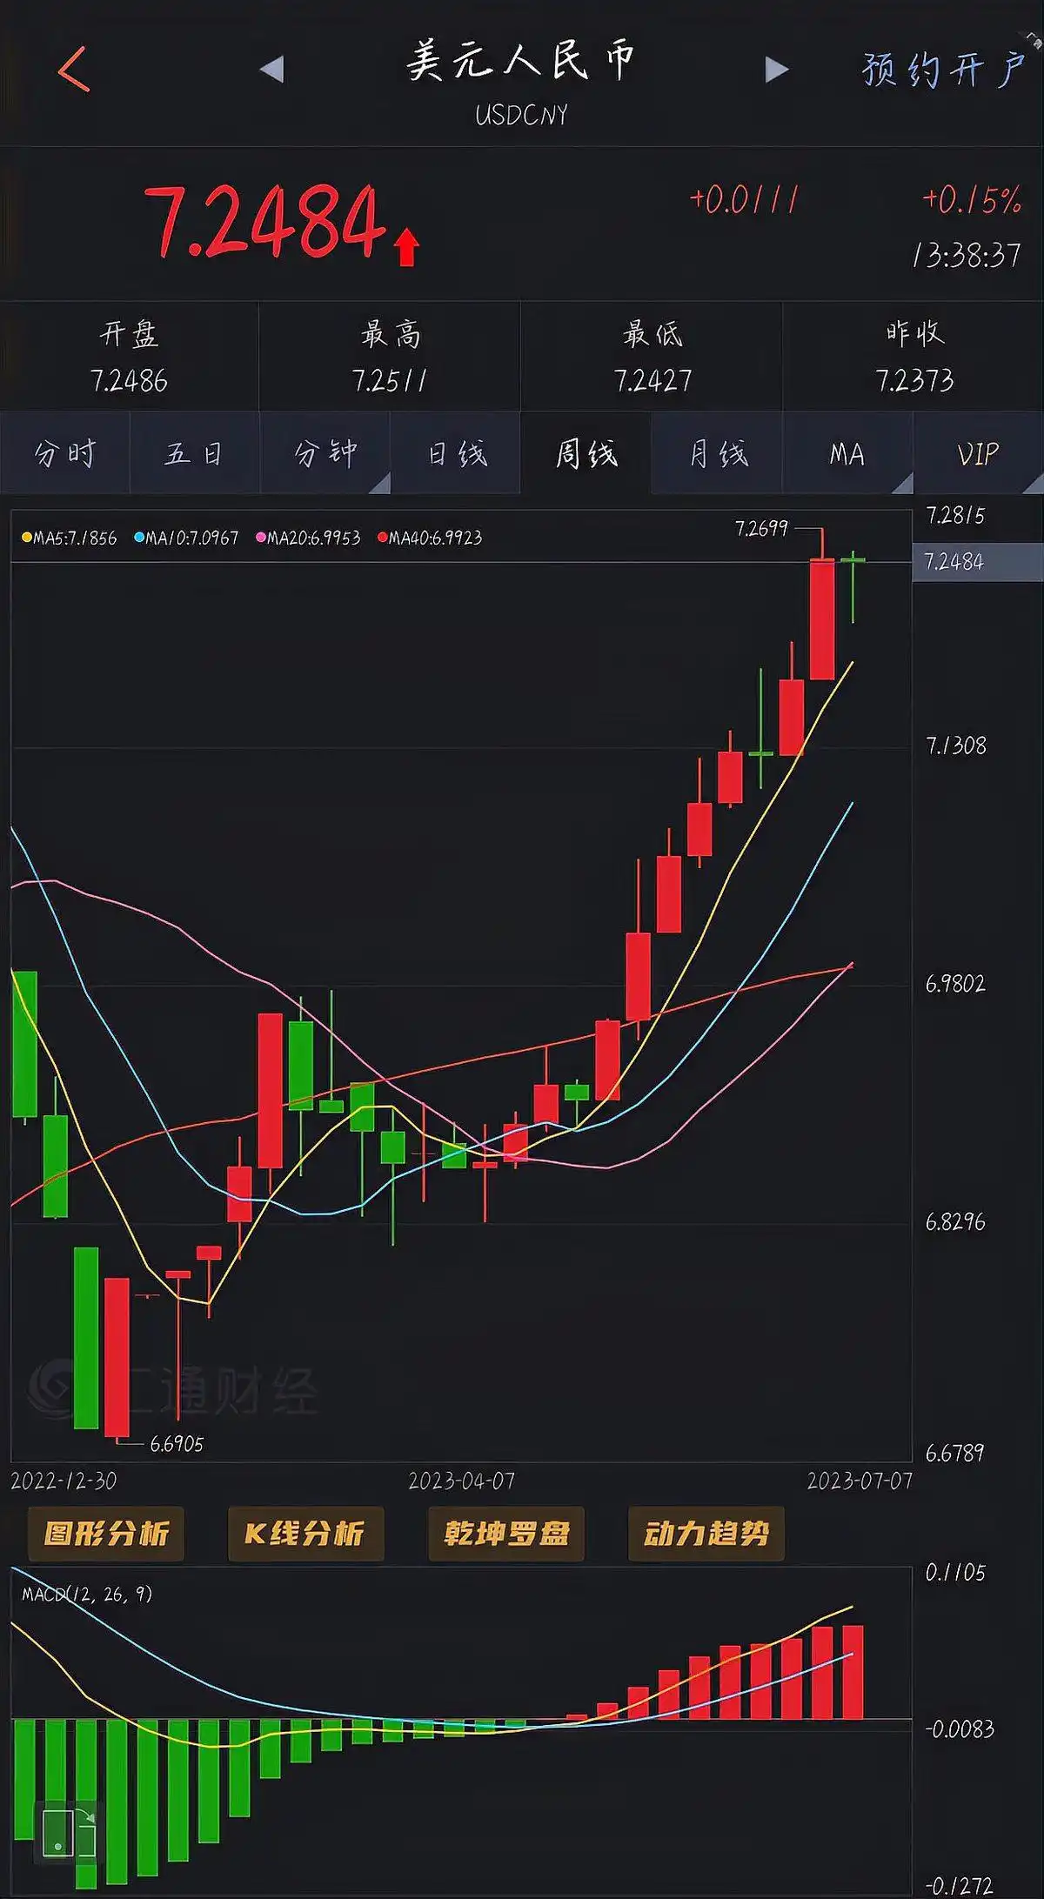Switch to the 分时 chart tab
Viewport: 1044px width, 1899px height.
[x=65, y=453]
